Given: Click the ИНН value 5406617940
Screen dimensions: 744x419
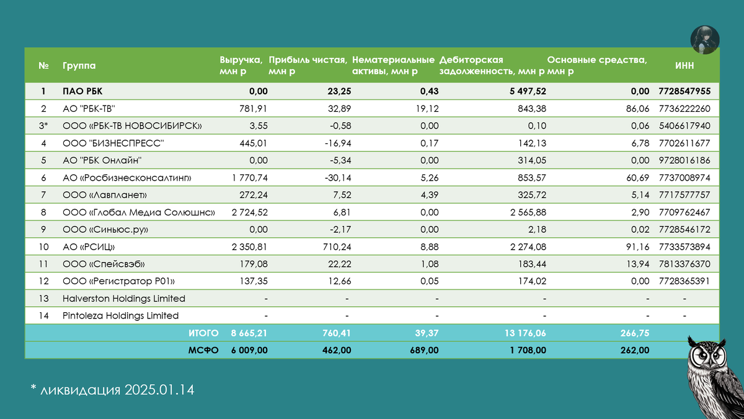Looking at the screenshot, I should pos(684,126).
